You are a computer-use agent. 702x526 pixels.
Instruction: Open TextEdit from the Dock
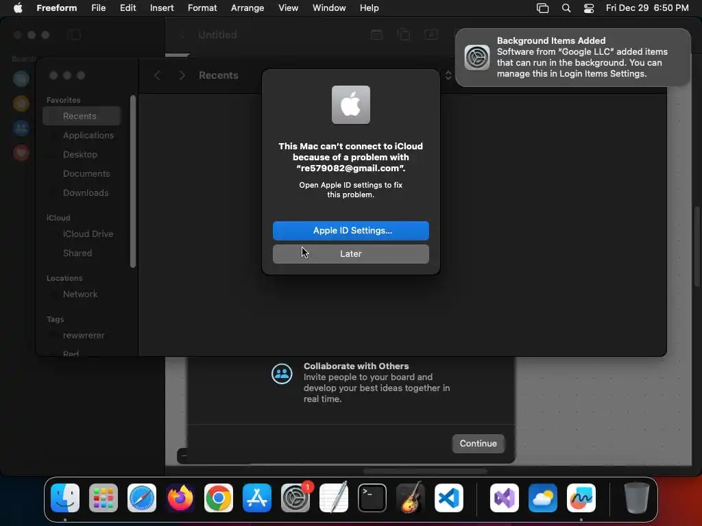(x=334, y=498)
